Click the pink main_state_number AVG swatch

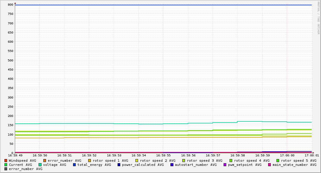[x=270, y=165]
